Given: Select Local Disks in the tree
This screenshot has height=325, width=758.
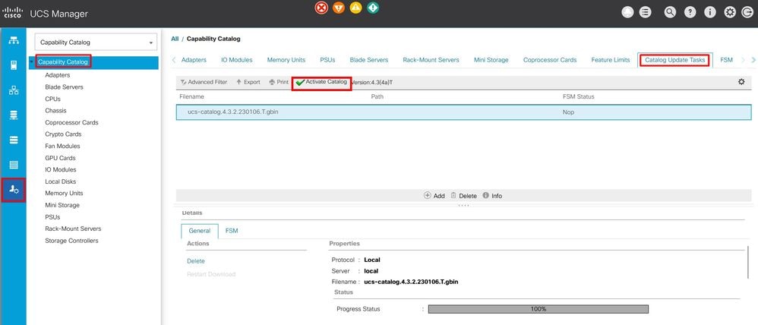Looking at the screenshot, I should (60, 181).
